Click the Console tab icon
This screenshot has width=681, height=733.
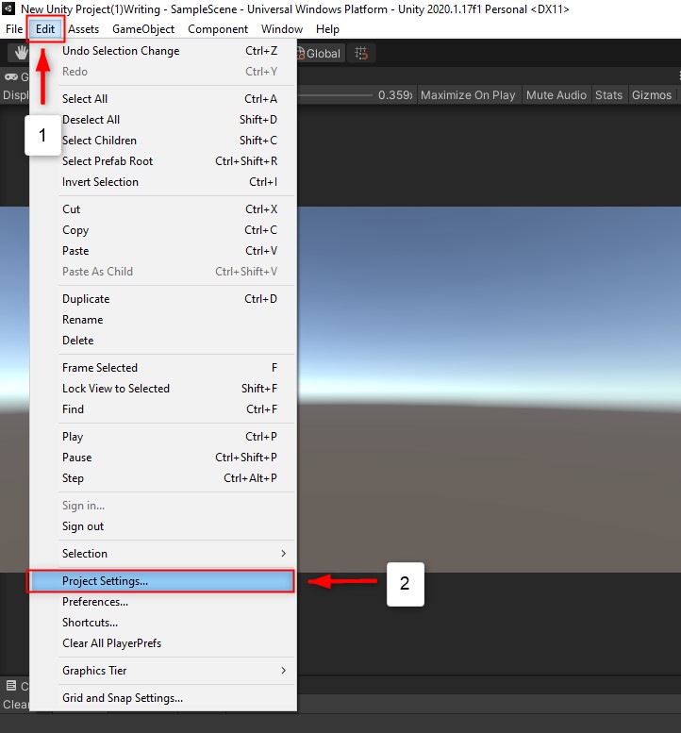coord(11,686)
